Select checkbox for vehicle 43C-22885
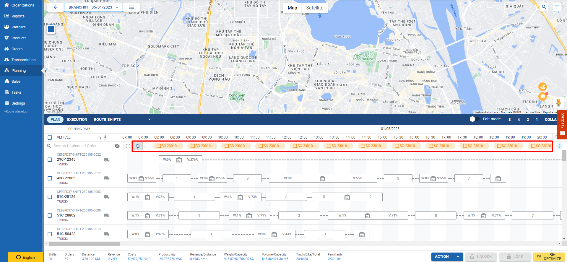Screen dimensions: 567x262 [50, 178]
